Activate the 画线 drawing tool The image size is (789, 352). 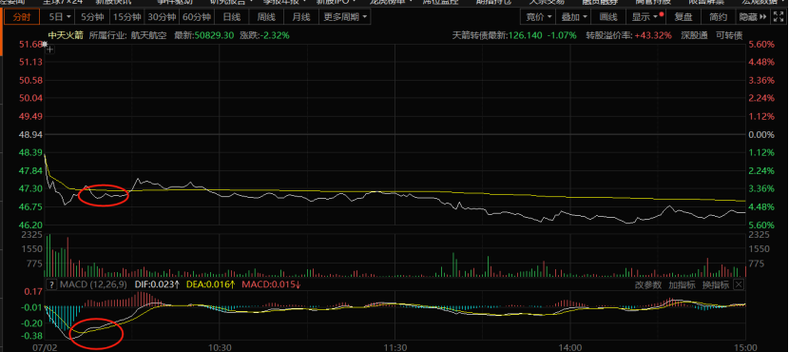pyautogui.click(x=608, y=17)
